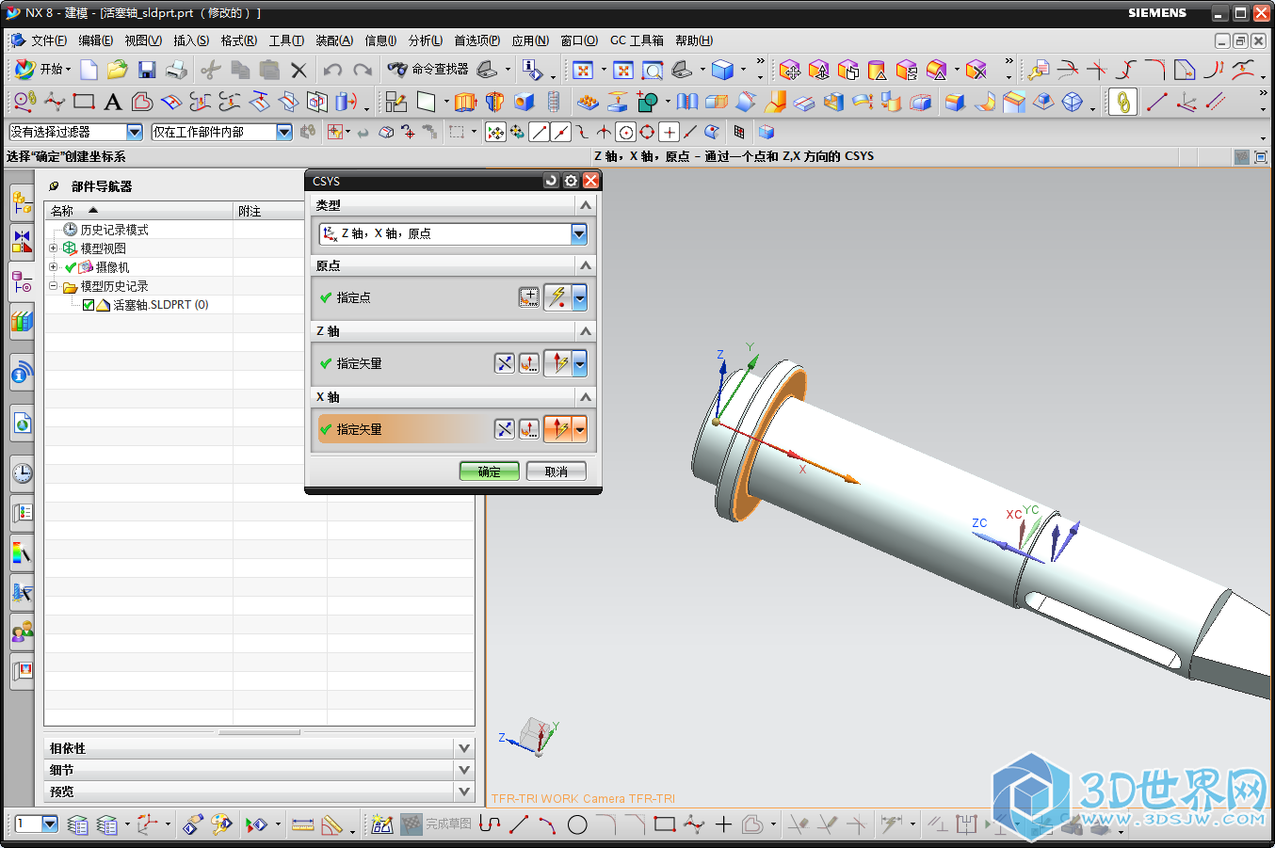
Task: Toggle snap to midpoint icon
Action: 560,133
